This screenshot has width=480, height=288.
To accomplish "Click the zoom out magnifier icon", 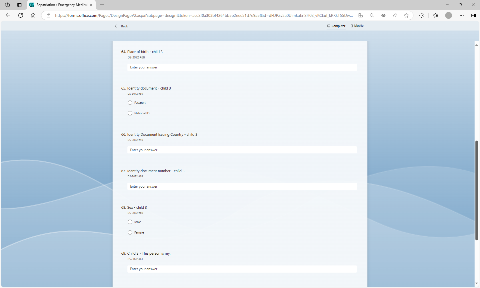I will click(372, 15).
